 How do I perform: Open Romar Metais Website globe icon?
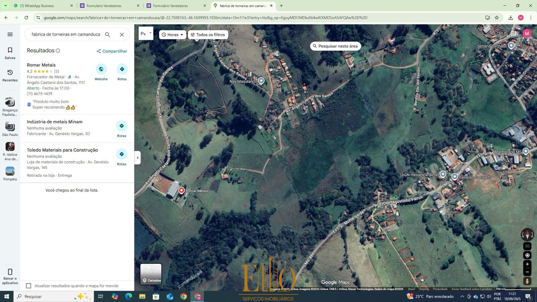pyautogui.click(x=101, y=69)
